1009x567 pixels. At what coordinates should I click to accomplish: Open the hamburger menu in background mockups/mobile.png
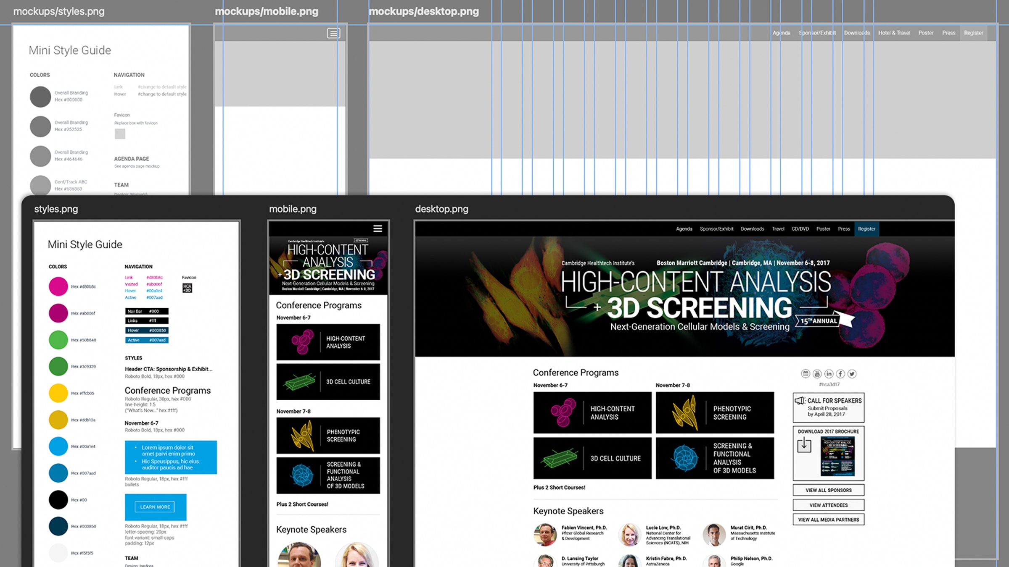coord(334,33)
